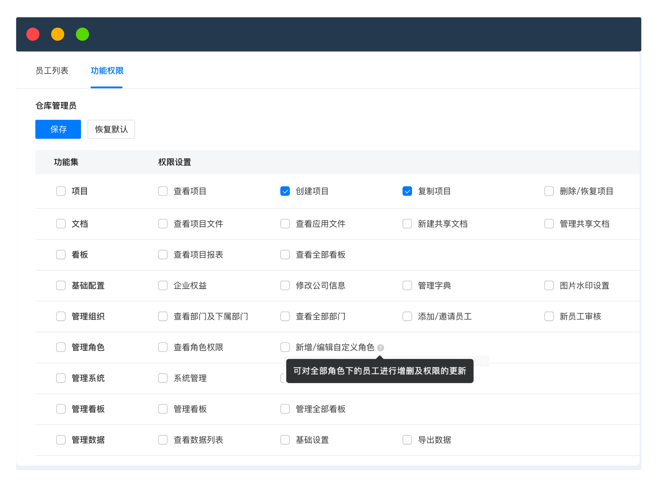Select the 管理看板 feature set checkbox

(x=61, y=409)
